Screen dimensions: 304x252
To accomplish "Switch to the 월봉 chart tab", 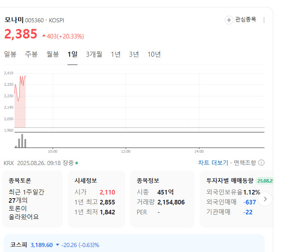I will click(x=53, y=54).
